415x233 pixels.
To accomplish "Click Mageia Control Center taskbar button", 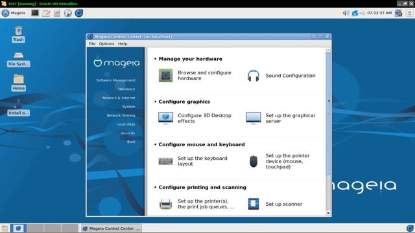I will 112,228.
